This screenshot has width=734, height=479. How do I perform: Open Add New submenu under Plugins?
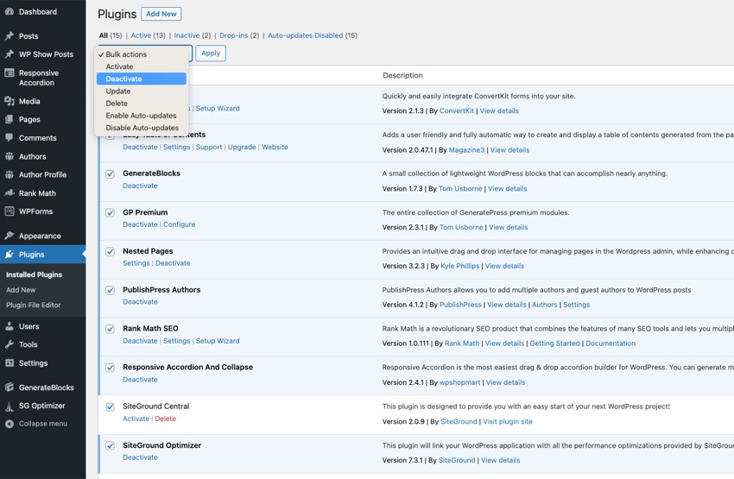(x=21, y=290)
